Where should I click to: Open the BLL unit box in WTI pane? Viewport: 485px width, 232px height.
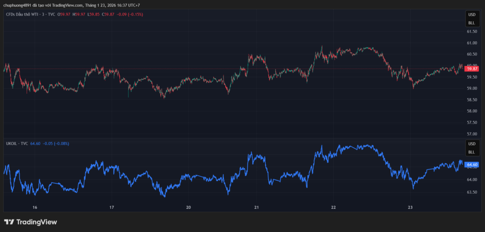[471, 23]
